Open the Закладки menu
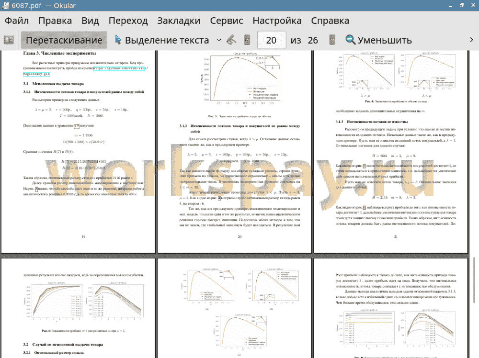The image size is (479, 358). pos(179,21)
